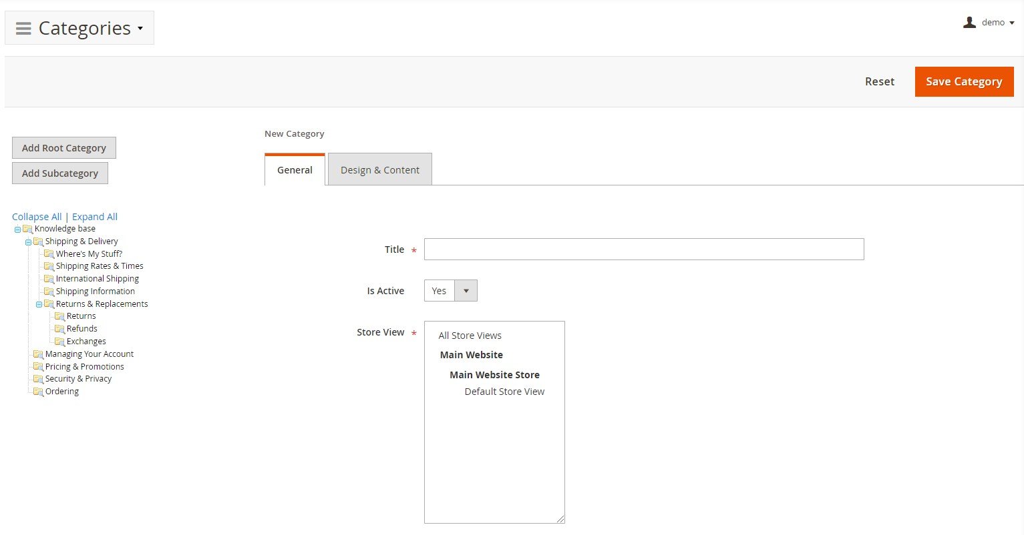Click the Shipping Information folder icon
The height and width of the screenshot is (535, 1024).
coord(49,292)
